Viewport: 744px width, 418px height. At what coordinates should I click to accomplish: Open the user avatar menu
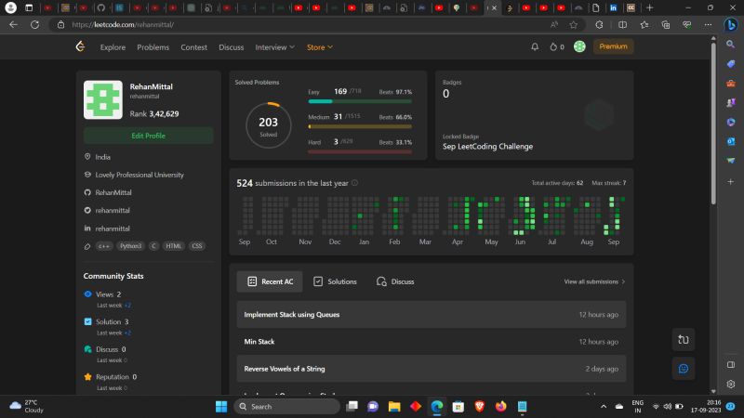point(579,46)
